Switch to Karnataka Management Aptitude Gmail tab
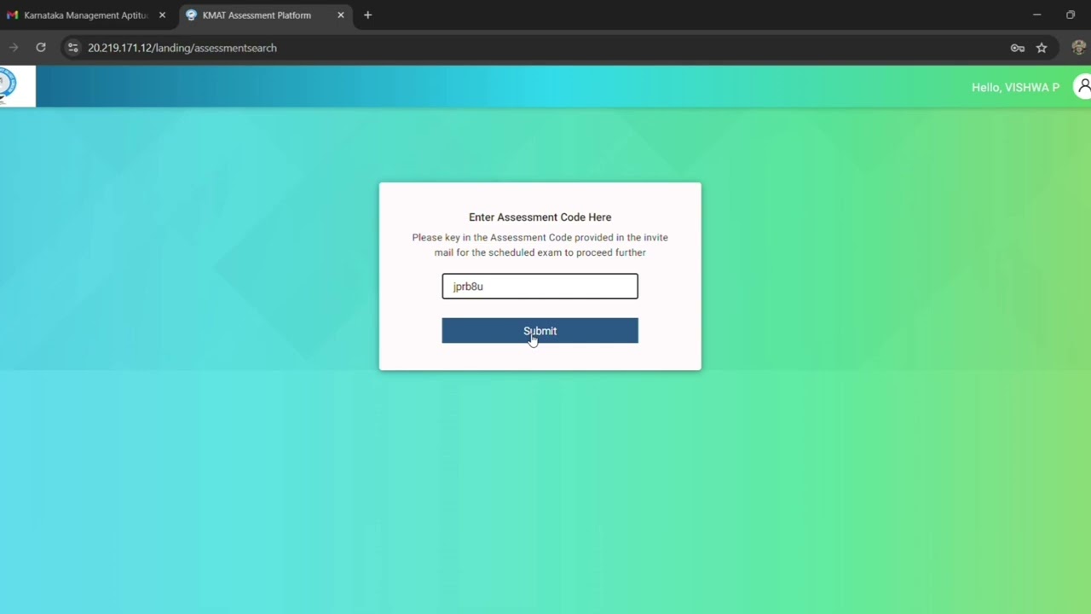This screenshot has width=1091, height=614. pyautogui.click(x=85, y=15)
